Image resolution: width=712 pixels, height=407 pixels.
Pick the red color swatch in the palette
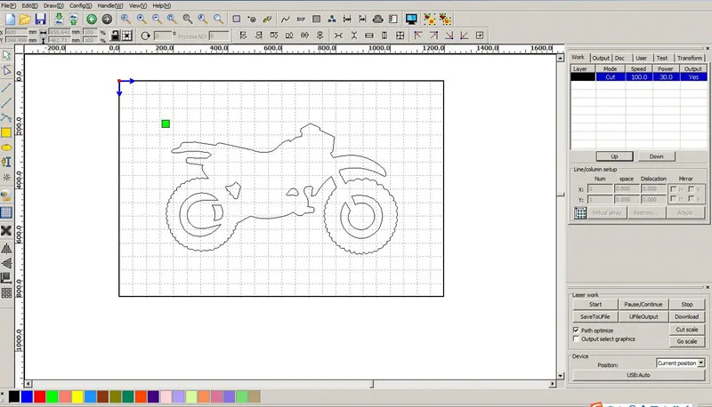point(40,397)
